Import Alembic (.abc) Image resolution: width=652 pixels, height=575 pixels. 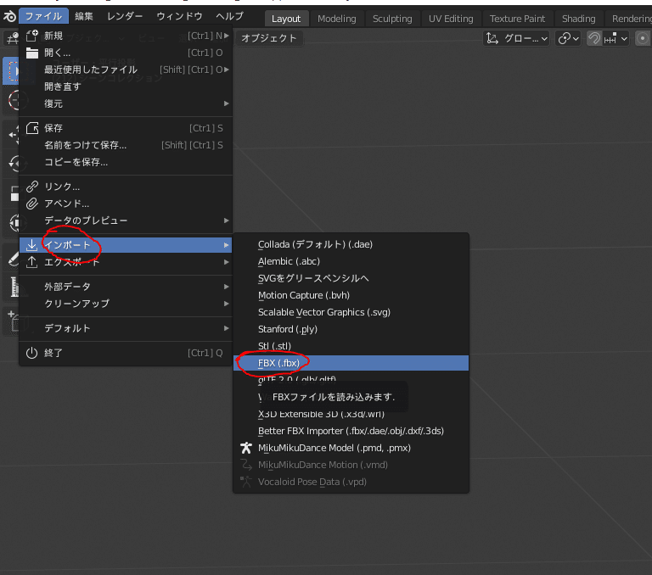[351, 262]
